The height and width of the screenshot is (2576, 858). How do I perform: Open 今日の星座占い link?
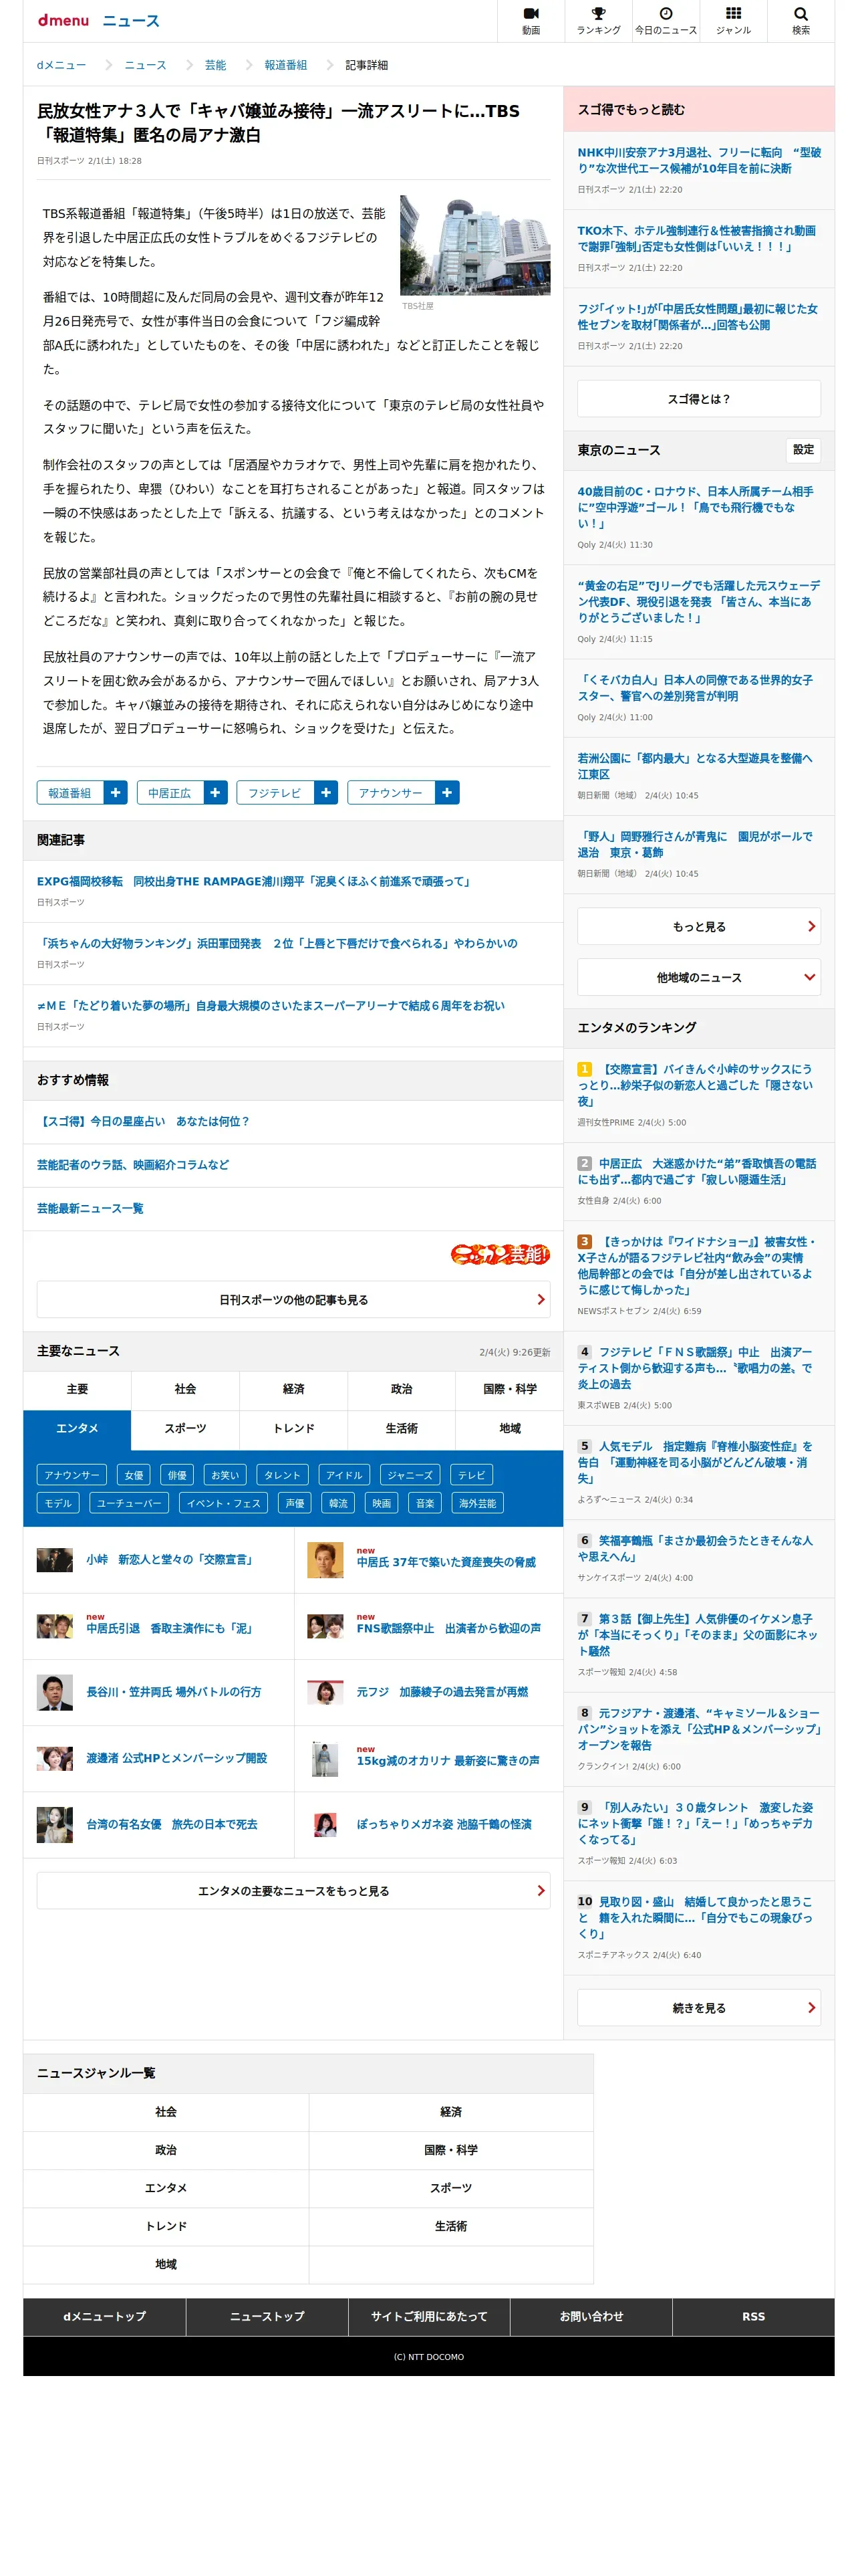[x=144, y=1121]
